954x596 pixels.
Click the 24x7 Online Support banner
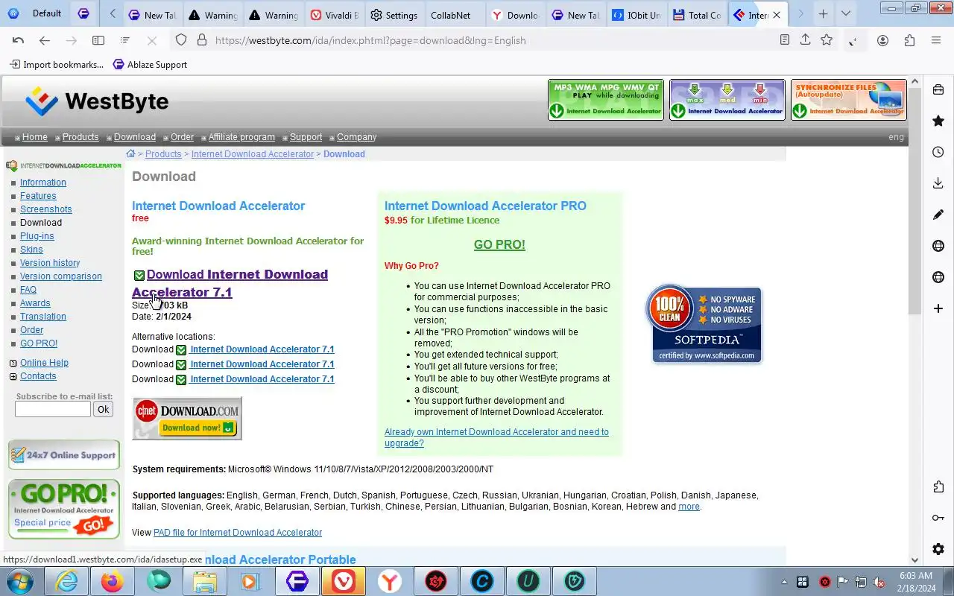click(x=64, y=455)
